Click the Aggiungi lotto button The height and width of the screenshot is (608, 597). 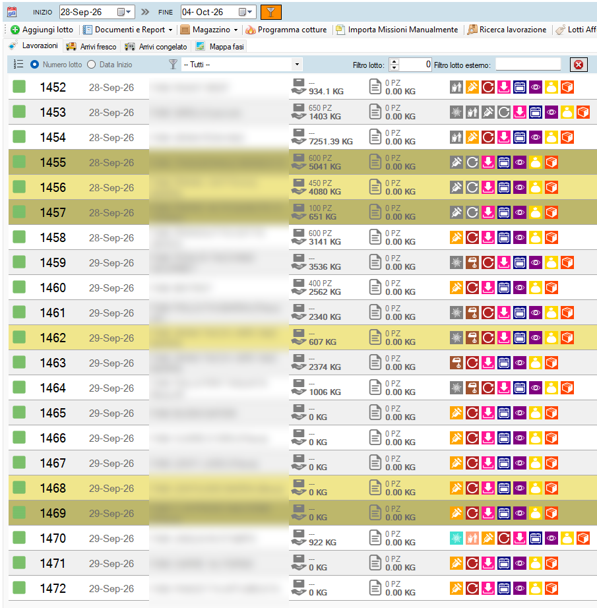click(42, 30)
